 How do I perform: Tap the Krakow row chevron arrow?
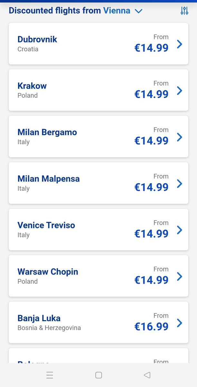[180, 91]
